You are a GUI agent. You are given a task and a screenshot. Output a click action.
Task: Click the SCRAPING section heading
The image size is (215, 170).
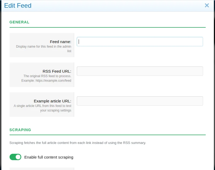pos(20,130)
